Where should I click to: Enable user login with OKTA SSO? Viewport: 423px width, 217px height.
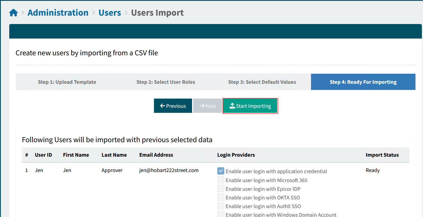click(x=220, y=197)
